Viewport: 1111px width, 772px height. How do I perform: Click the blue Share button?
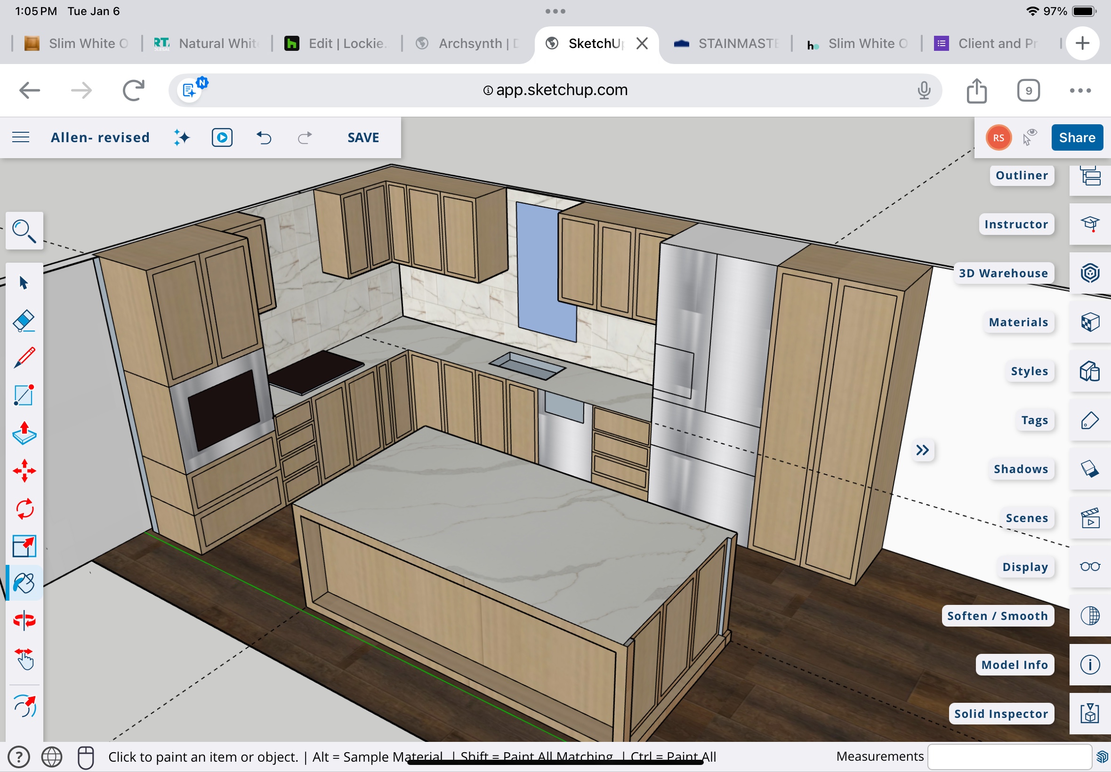click(1077, 137)
